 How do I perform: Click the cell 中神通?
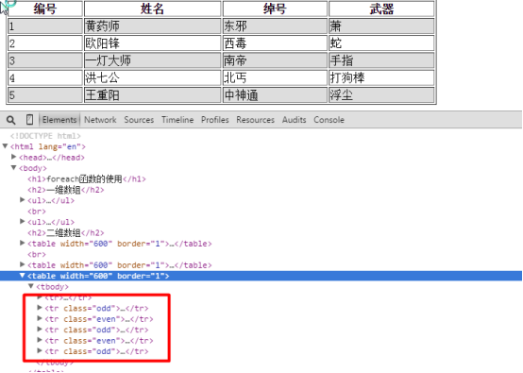pyautogui.click(x=275, y=95)
